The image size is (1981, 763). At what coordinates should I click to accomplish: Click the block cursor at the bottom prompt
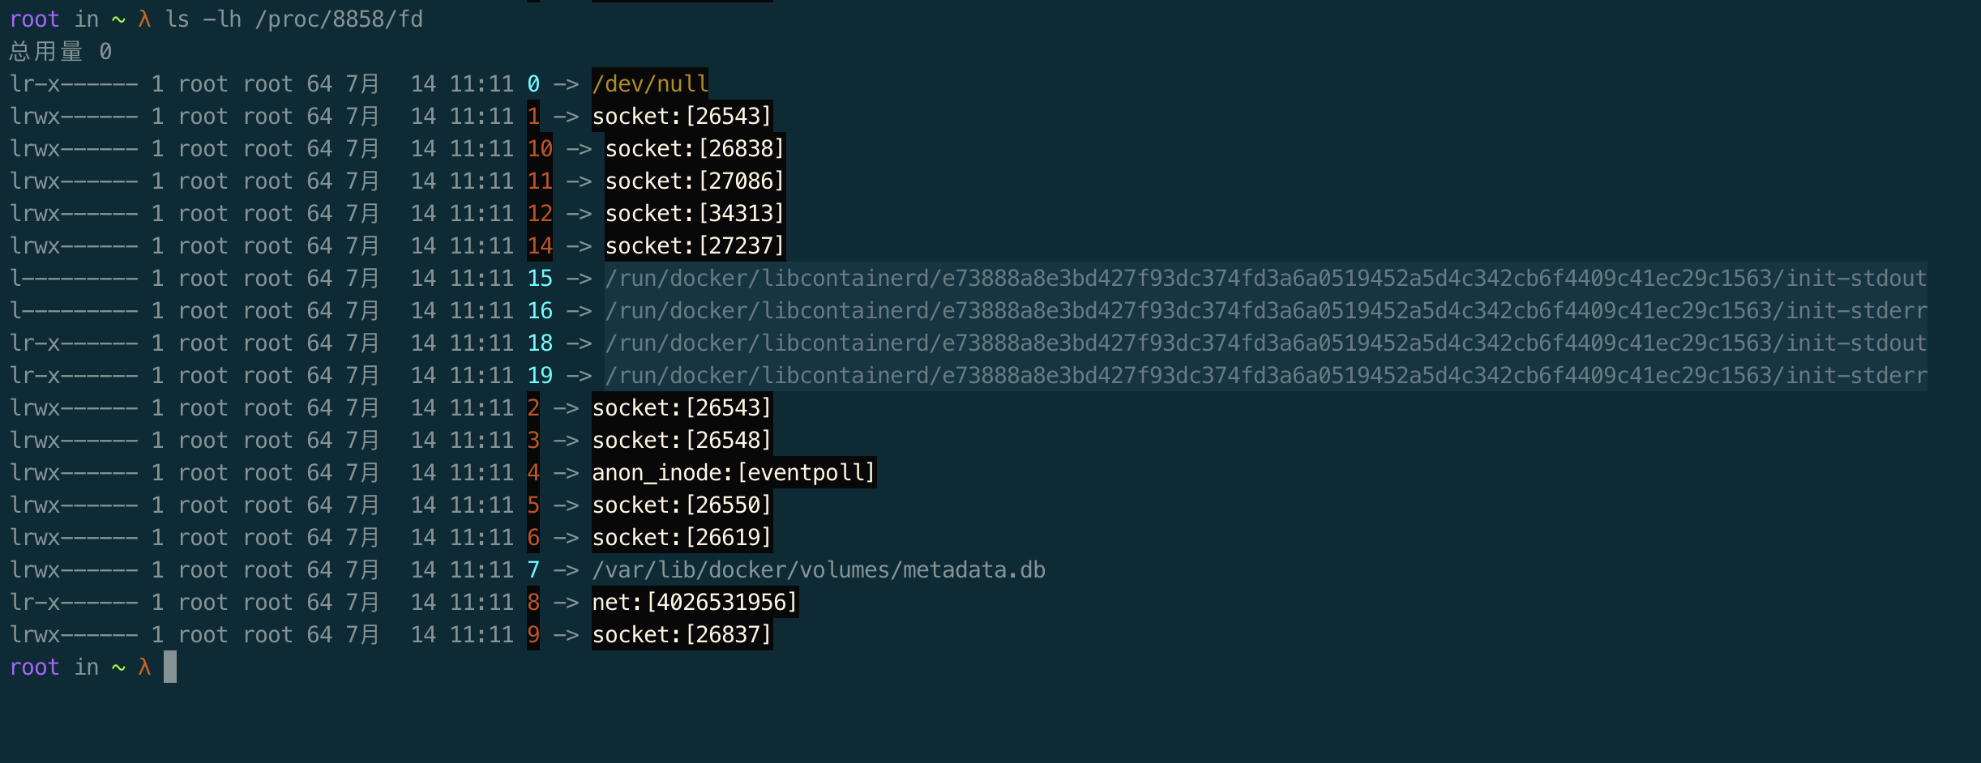tap(170, 667)
